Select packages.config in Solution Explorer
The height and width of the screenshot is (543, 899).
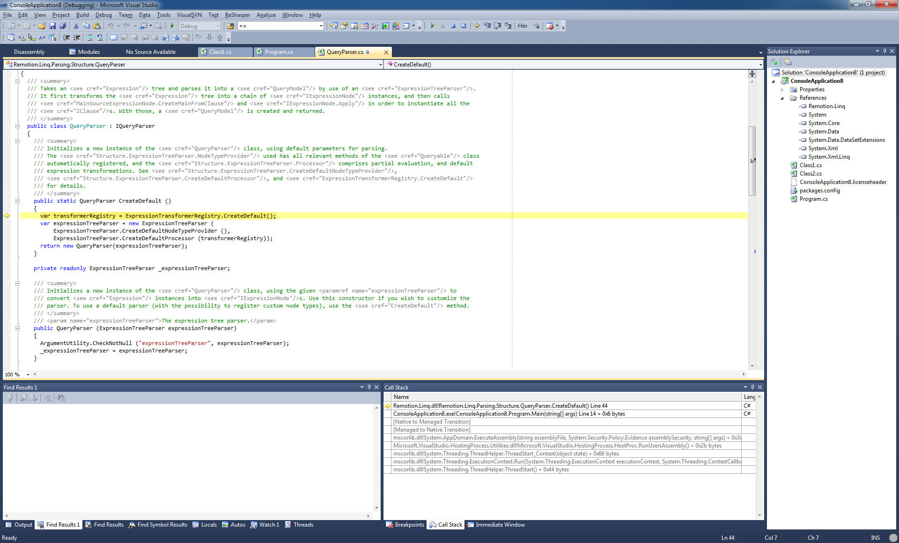click(x=819, y=191)
